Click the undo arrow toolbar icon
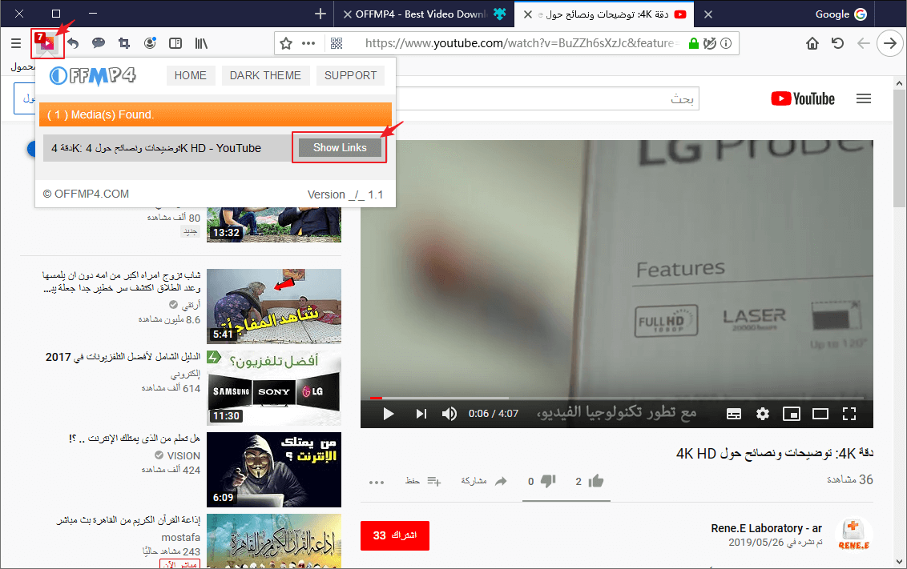The width and height of the screenshot is (907, 569). (73, 42)
